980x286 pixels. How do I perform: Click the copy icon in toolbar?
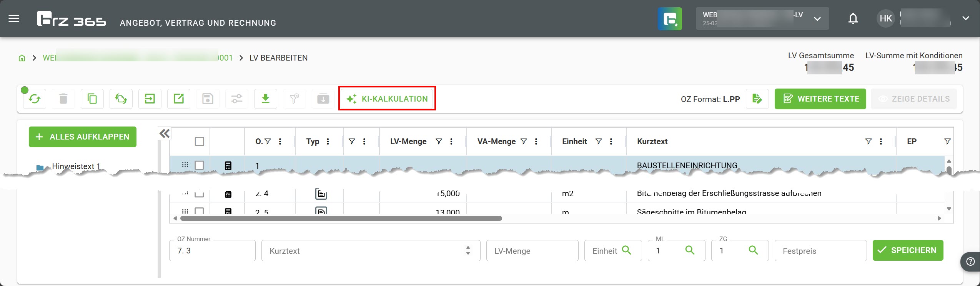(x=92, y=99)
